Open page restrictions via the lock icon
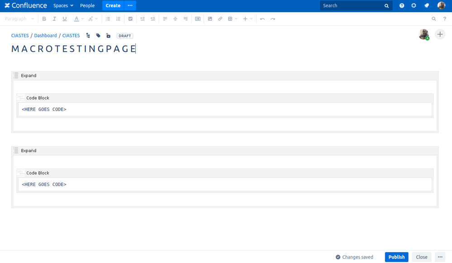 (108, 35)
